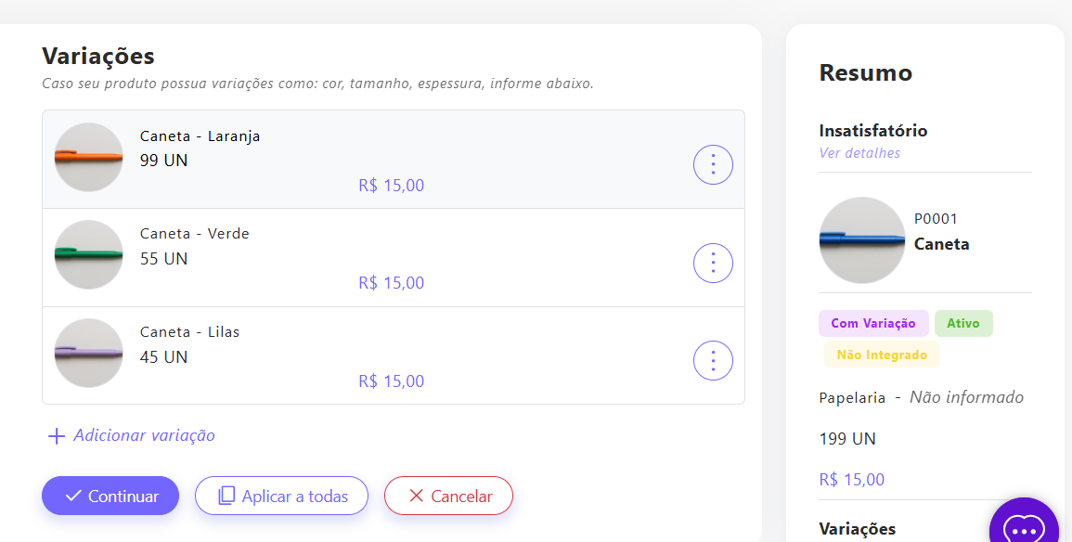Image resolution: width=1072 pixels, height=542 pixels.
Task: Click the Ativo status badge
Action: pyautogui.click(x=963, y=324)
